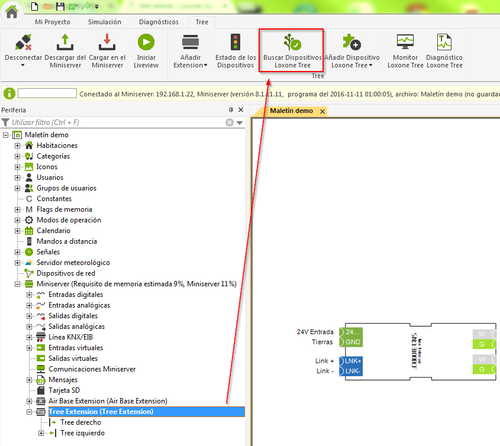Switch to the Simulación ribbon tab
This screenshot has height=446, width=500.
[x=104, y=22]
